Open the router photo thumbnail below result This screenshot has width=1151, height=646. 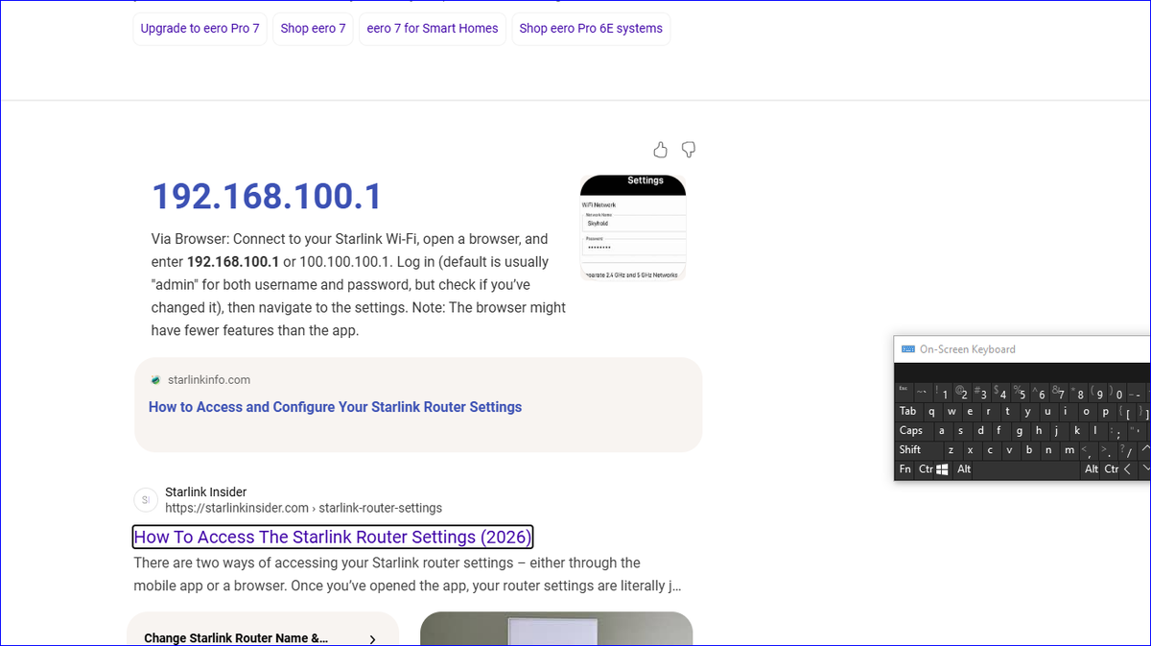(x=556, y=629)
